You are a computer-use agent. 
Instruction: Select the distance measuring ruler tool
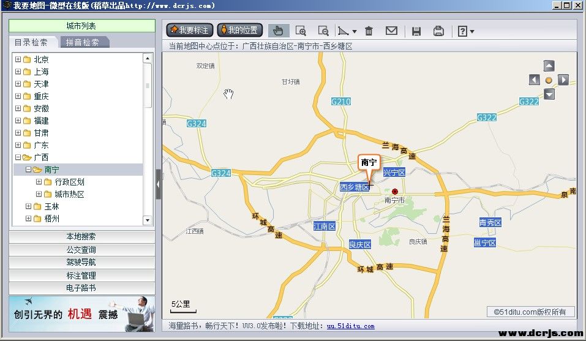[344, 31]
